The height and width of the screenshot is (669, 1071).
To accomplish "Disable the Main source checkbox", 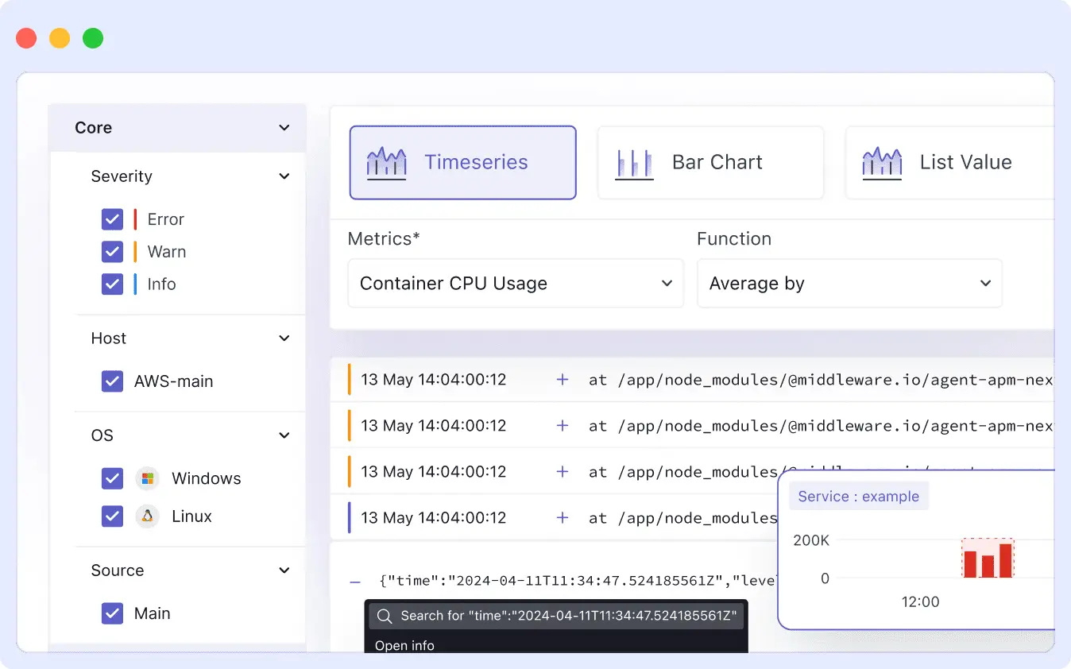I will [112, 613].
